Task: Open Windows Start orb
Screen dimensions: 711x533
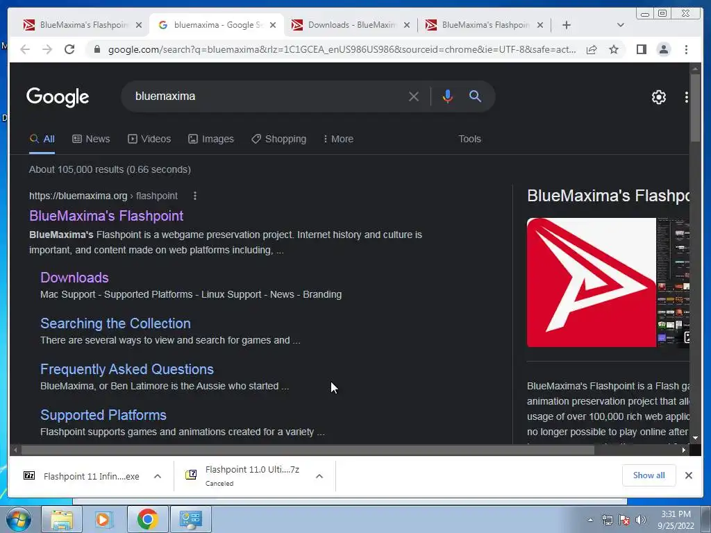Action: pyautogui.click(x=18, y=519)
